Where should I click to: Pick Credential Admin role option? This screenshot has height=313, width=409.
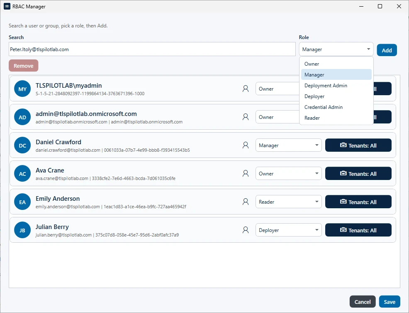click(x=336, y=107)
